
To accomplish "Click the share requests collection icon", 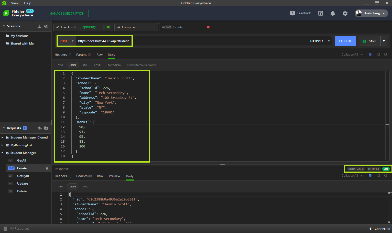I will pos(40,128).
